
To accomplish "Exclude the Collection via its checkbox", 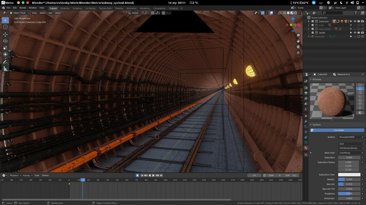I will click(313, 21).
